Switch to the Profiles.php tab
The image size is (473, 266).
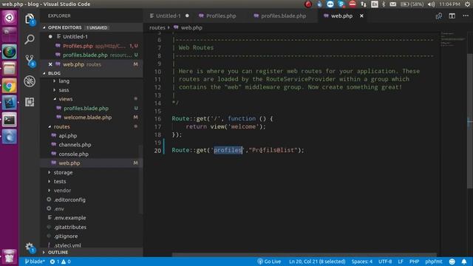point(221,16)
